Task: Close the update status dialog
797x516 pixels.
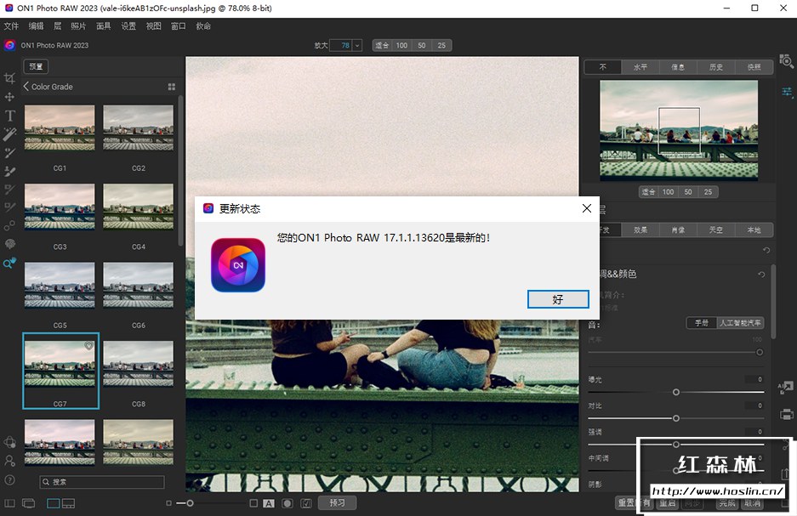Action: pos(587,208)
